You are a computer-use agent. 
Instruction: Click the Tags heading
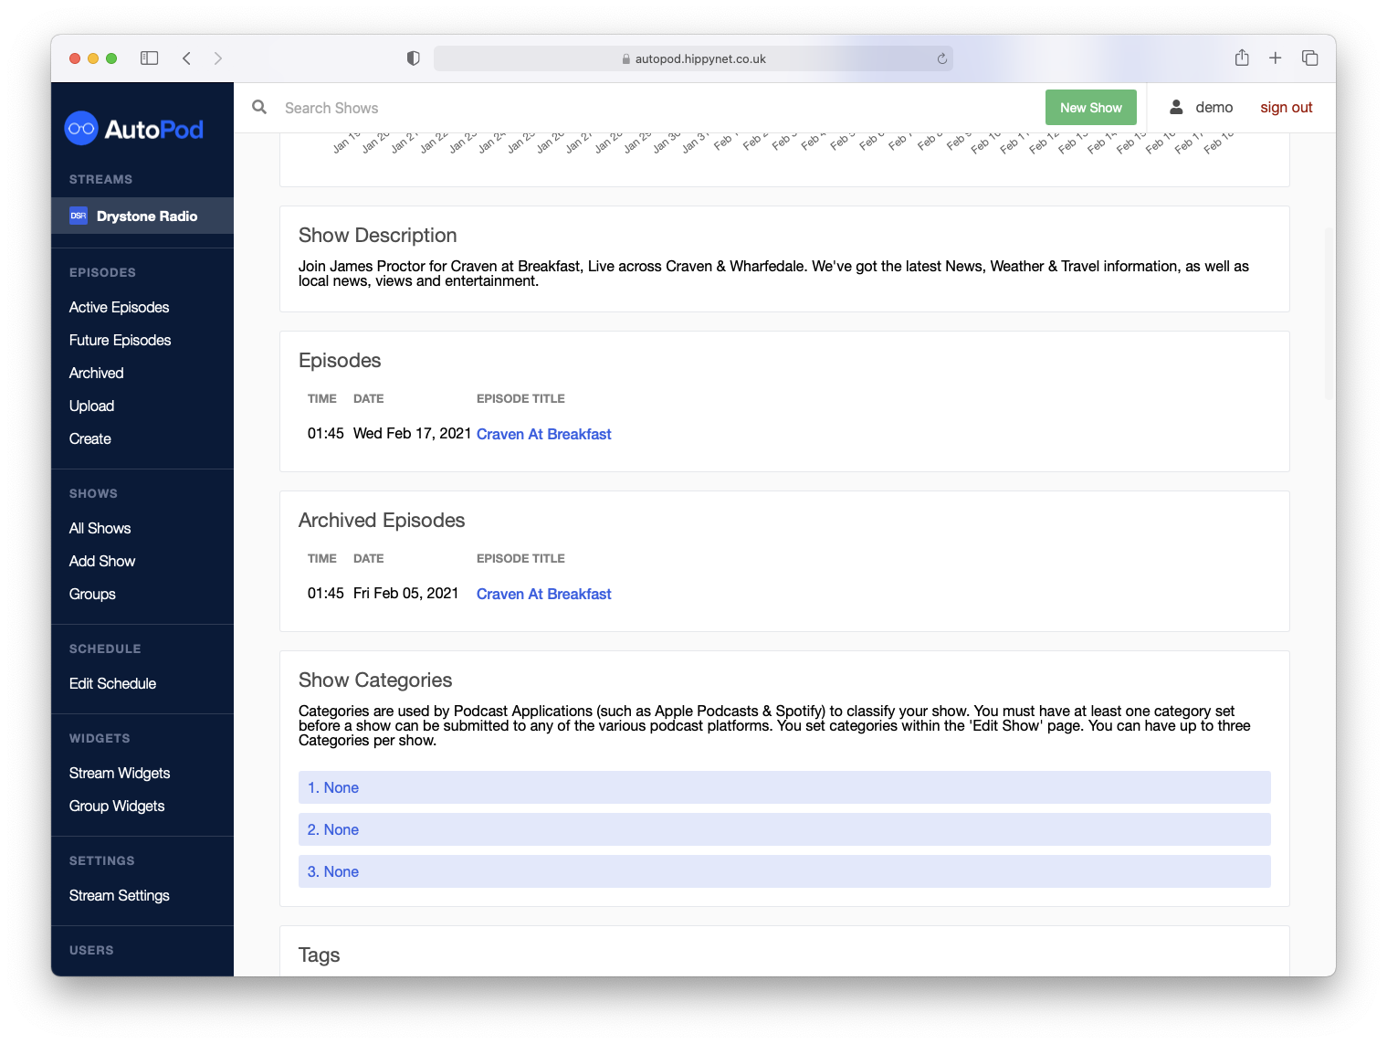coord(319,954)
